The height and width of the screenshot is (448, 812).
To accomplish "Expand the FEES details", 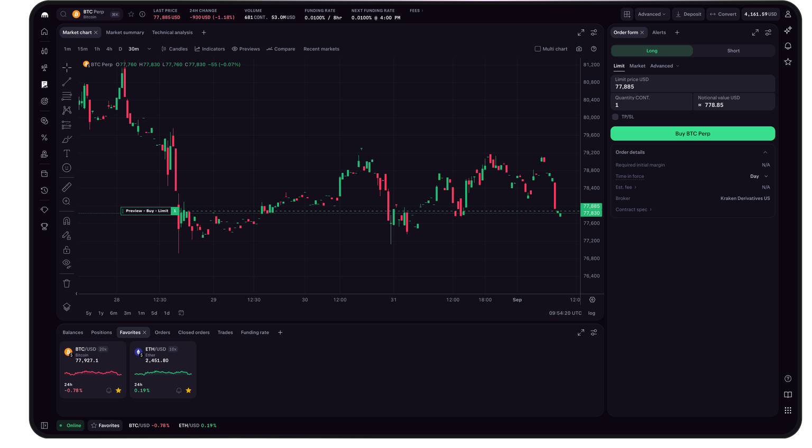I will (416, 11).
